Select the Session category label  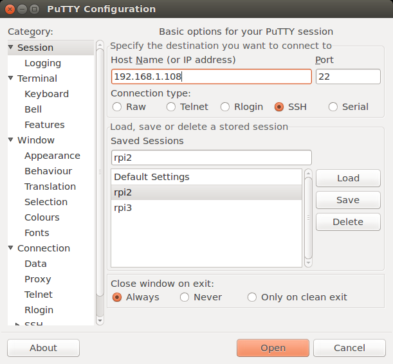click(x=35, y=48)
